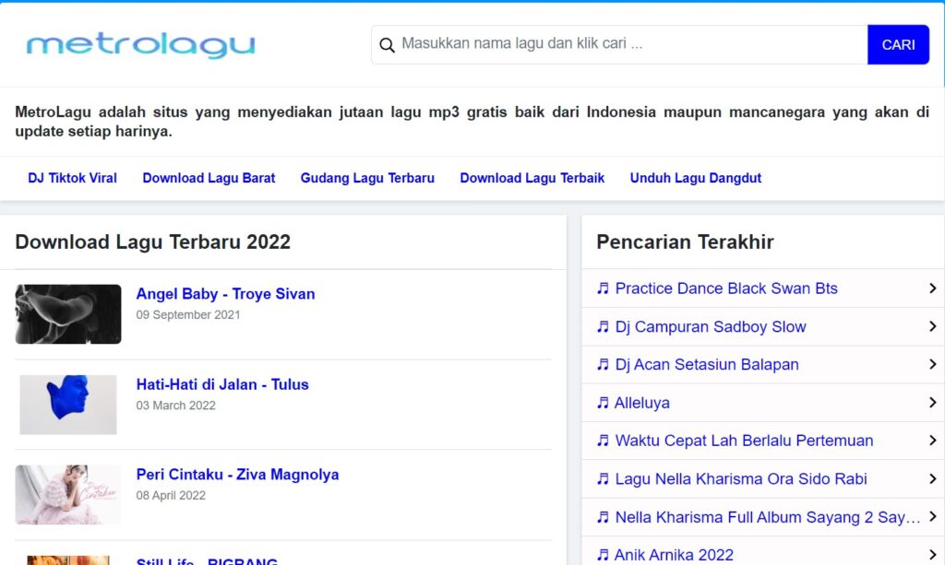Click the chevron on the Nella Kharisma Full Album row
Image resolution: width=945 pixels, height=565 pixels.
(932, 516)
